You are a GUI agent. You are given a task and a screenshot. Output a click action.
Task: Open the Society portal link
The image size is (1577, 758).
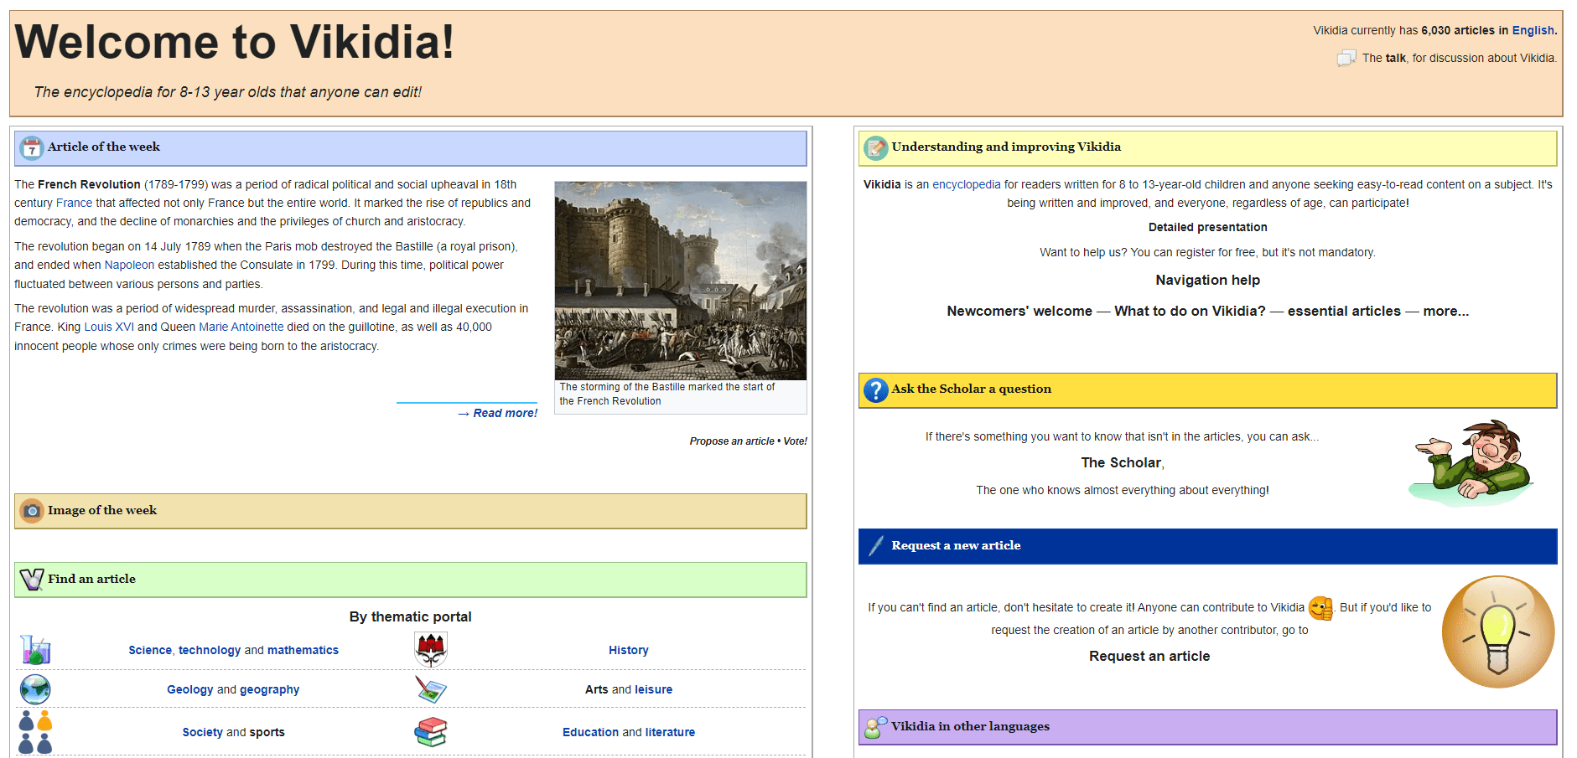(x=203, y=732)
